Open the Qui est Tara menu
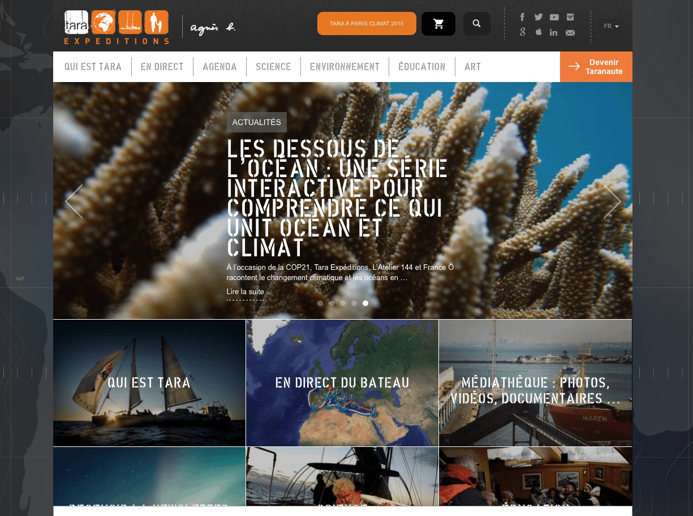 pos(93,67)
